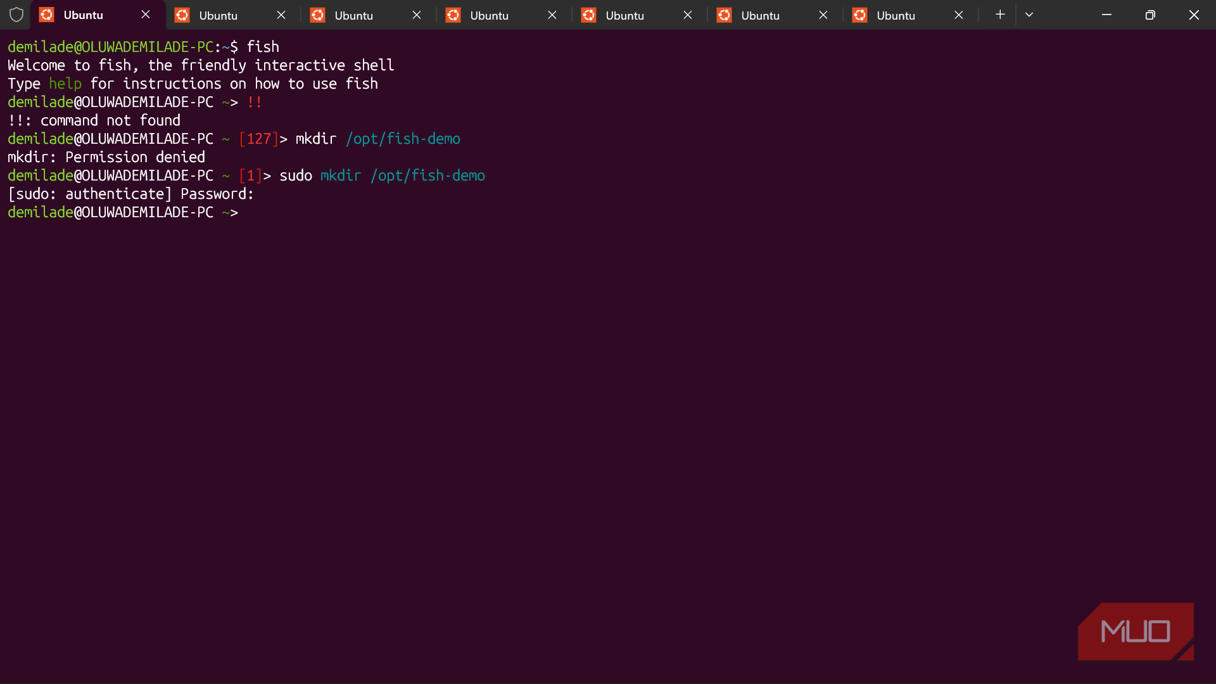Viewport: 1216px width, 684px height.
Task: Close the last, seventh Ubuntu tab
Action: coord(959,15)
